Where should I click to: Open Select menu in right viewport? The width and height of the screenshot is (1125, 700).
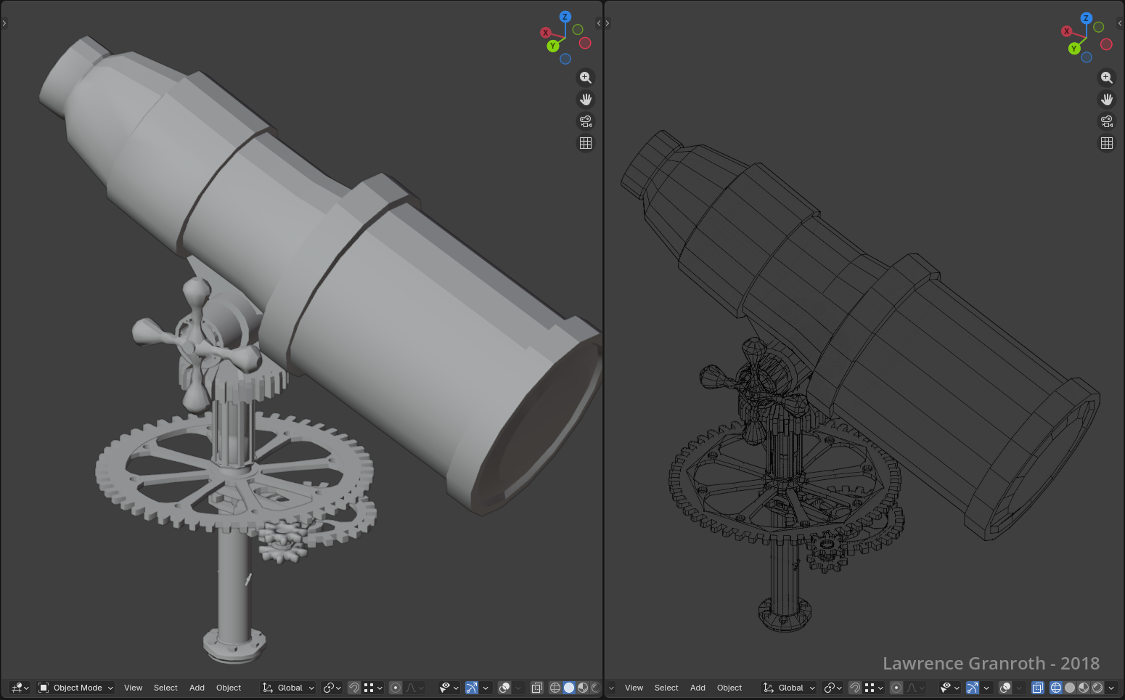pyautogui.click(x=666, y=688)
